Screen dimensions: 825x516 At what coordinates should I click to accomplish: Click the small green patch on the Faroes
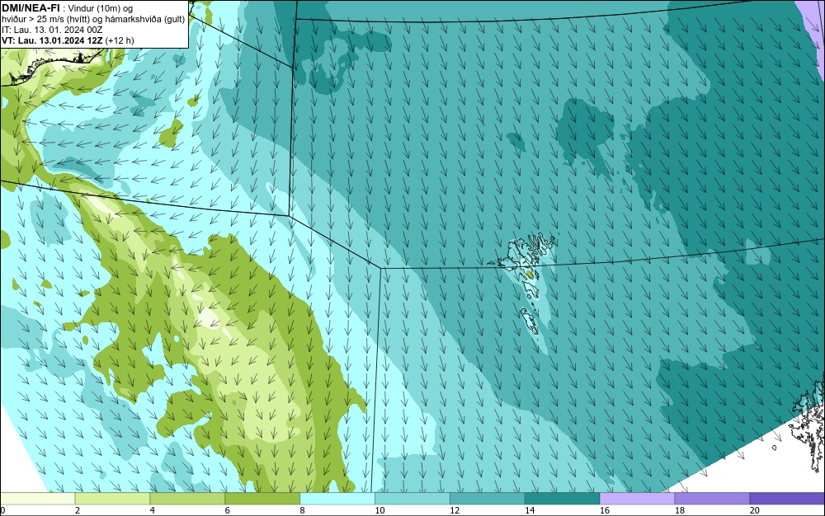tap(530, 274)
